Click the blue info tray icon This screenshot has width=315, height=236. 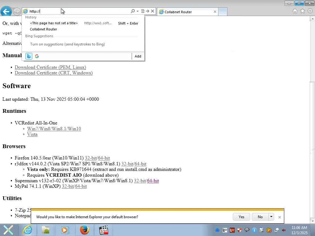point(254,230)
